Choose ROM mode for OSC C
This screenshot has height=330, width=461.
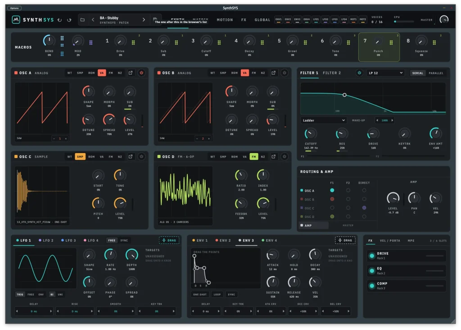pos(91,157)
